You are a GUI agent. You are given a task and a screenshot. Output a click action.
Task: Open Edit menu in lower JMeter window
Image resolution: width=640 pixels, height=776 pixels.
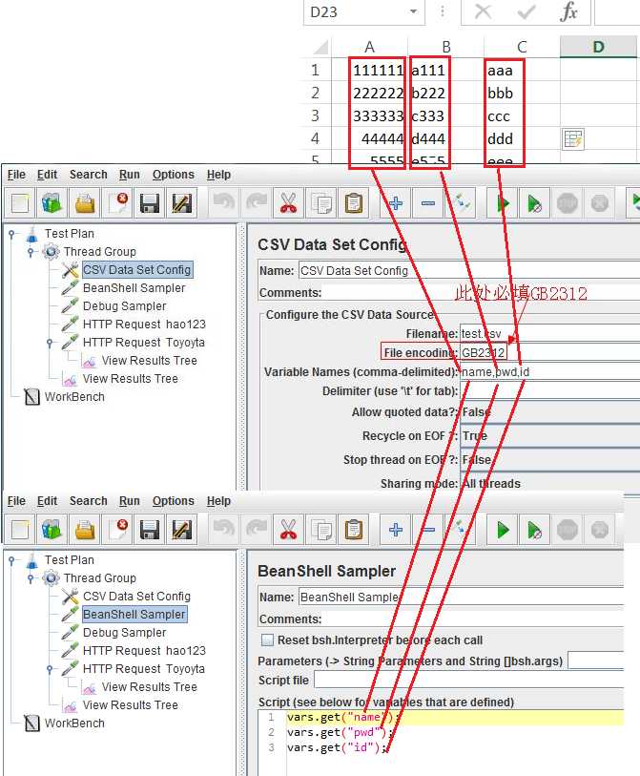point(47,501)
